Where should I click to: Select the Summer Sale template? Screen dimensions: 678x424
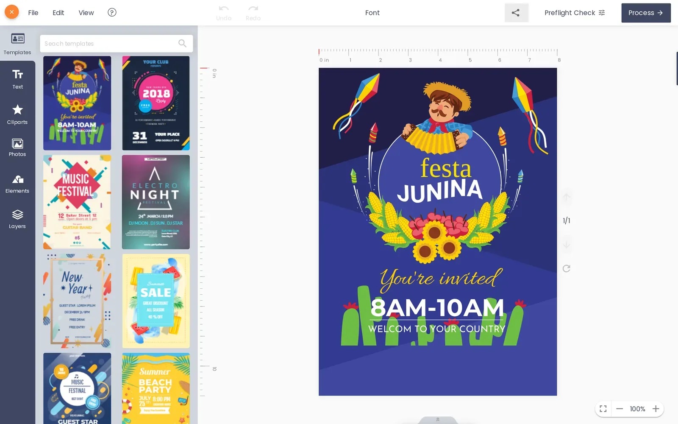pos(156,301)
